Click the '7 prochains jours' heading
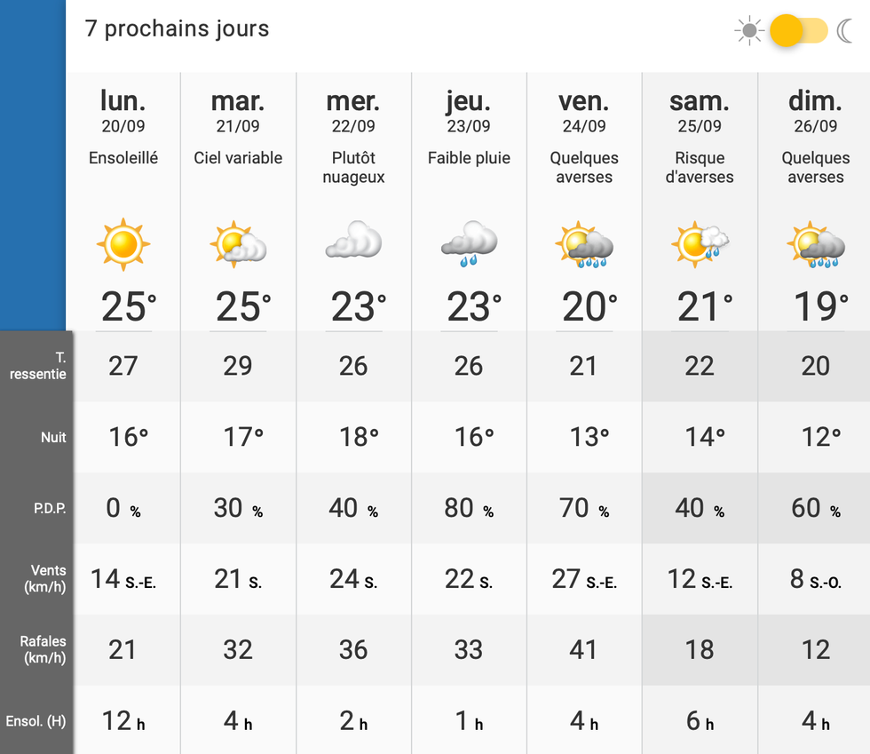Viewport: 870px width, 754px height. (x=177, y=28)
